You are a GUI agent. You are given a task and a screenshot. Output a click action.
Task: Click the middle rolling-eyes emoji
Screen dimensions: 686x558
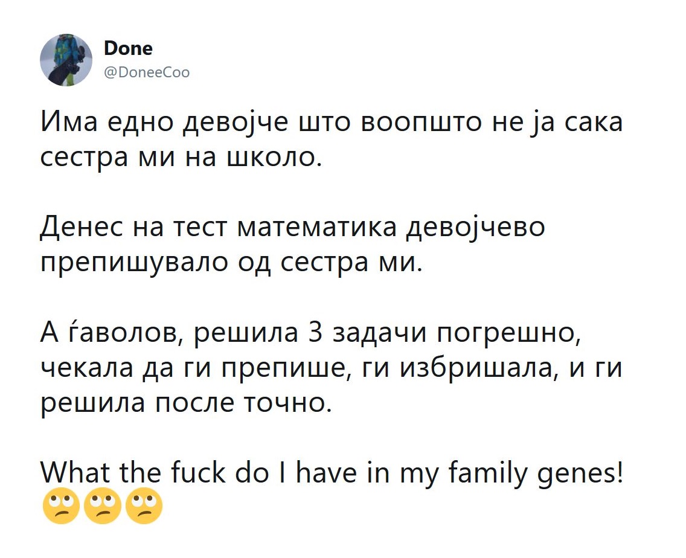103,506
